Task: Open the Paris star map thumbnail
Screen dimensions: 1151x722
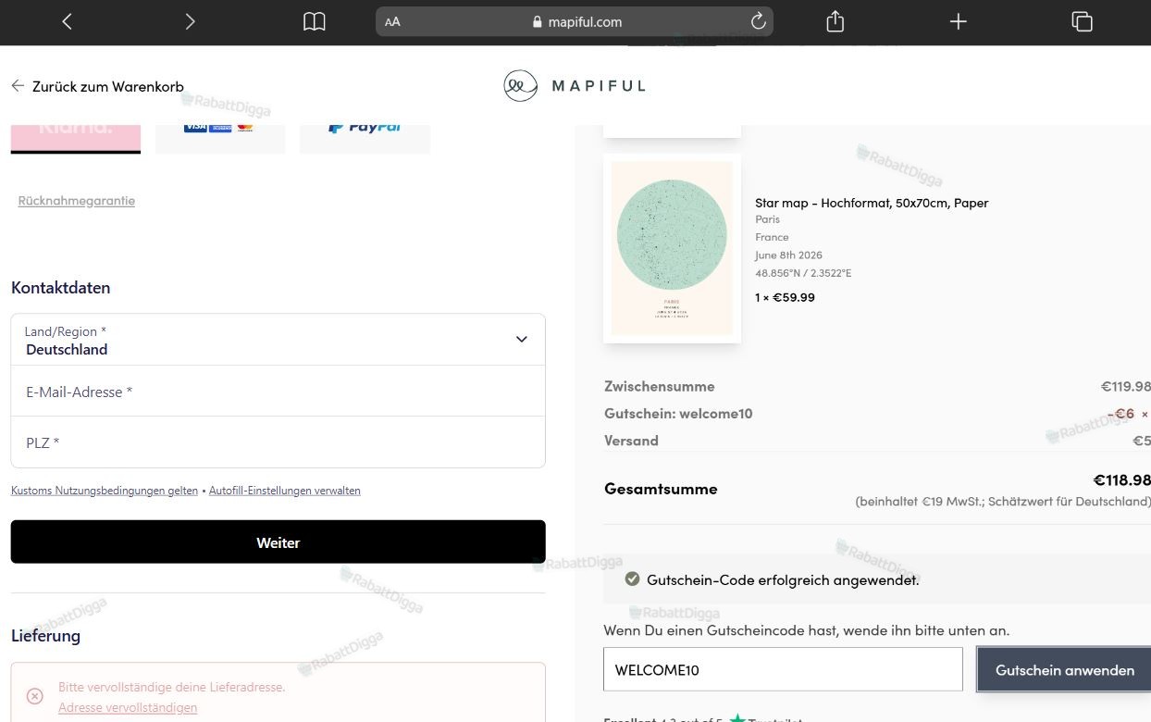Action: 672,248
